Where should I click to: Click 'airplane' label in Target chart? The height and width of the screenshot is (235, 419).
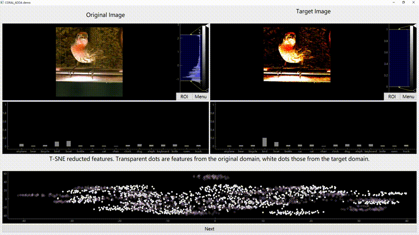pyautogui.click(x=229, y=151)
